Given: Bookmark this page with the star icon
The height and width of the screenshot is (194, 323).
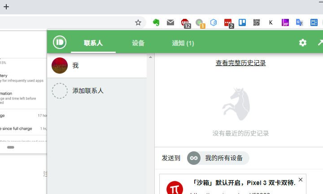Looking at the screenshot, I should [138, 22].
